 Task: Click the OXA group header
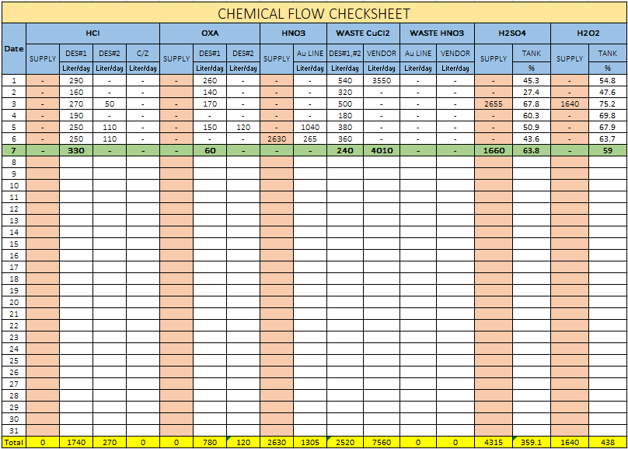coord(210,33)
